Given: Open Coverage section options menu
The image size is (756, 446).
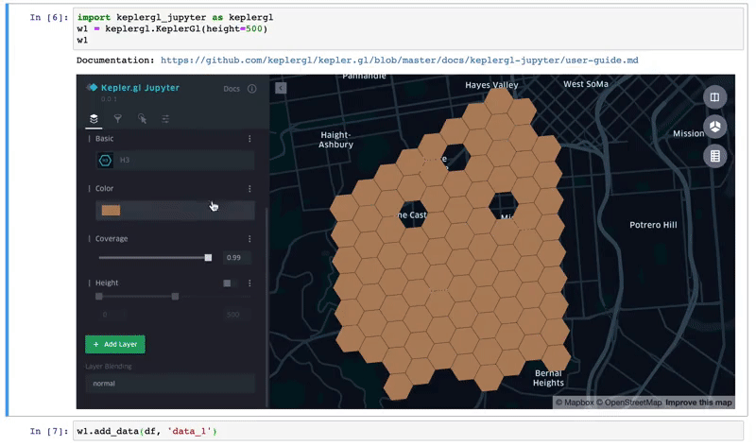Looking at the screenshot, I should coord(249,239).
